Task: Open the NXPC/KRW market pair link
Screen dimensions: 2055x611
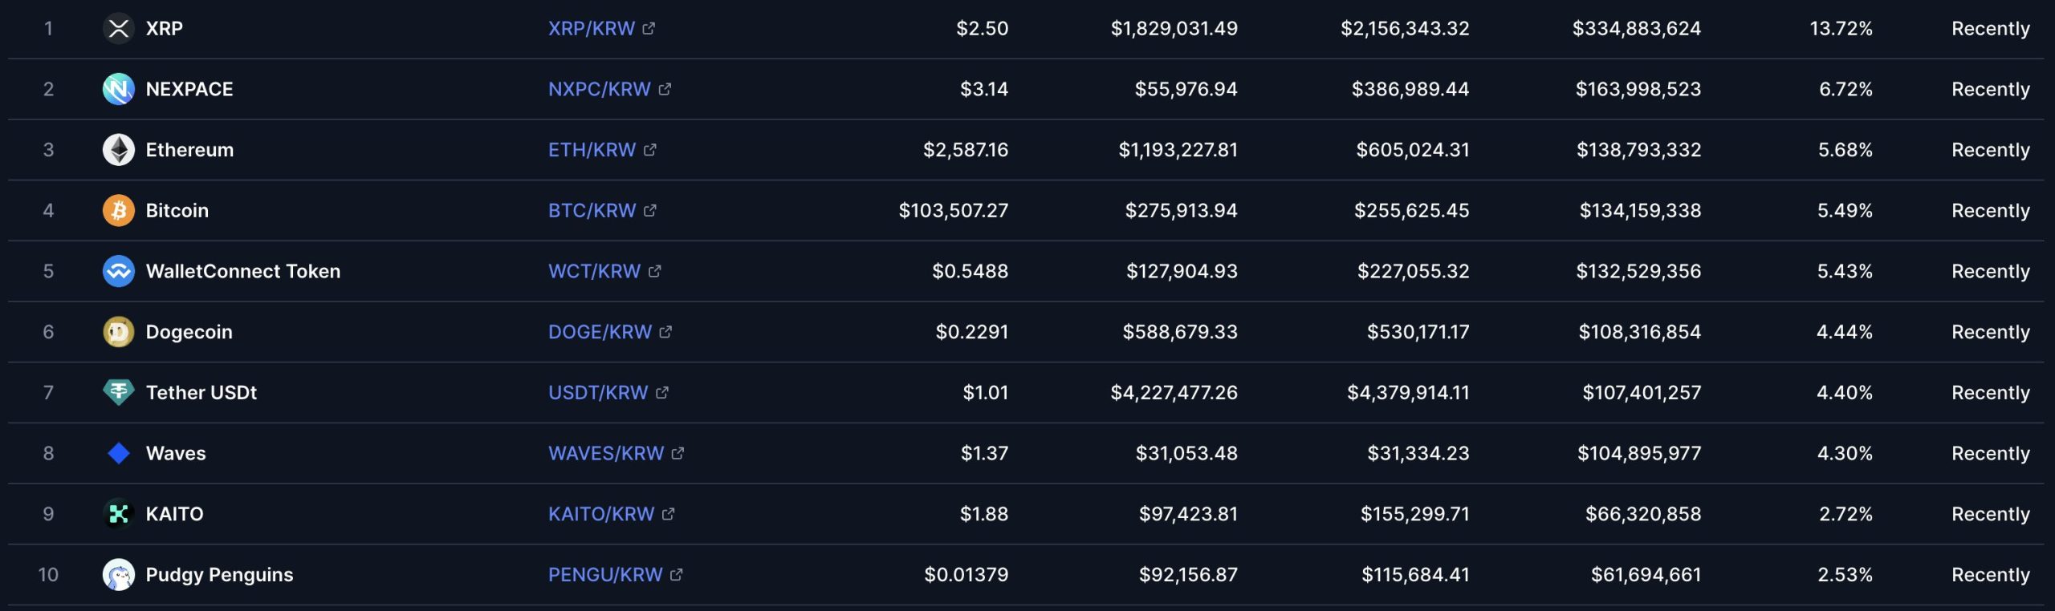Action: click(x=600, y=89)
